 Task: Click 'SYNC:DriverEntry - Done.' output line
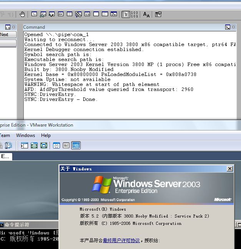coord(61,99)
